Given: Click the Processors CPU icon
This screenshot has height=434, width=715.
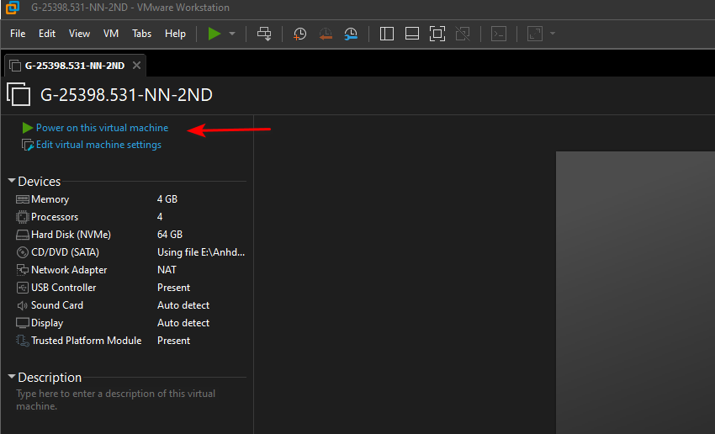Looking at the screenshot, I should pos(23,217).
